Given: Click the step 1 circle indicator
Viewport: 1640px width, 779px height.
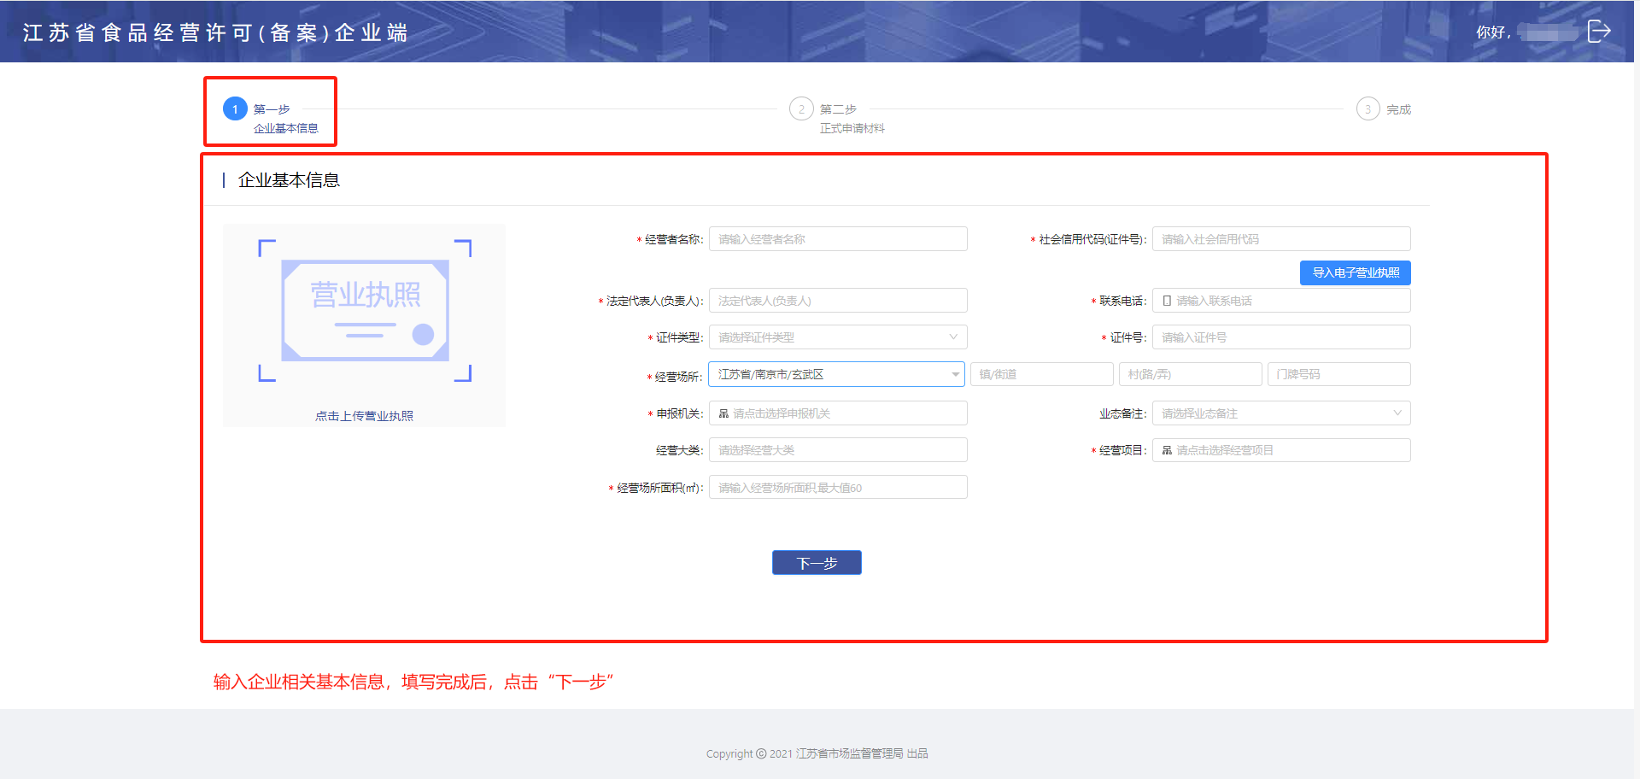Looking at the screenshot, I should pos(235,109).
